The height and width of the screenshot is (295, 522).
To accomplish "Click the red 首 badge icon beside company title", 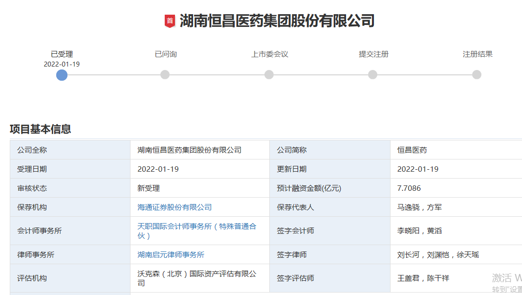I will pyautogui.click(x=170, y=21).
